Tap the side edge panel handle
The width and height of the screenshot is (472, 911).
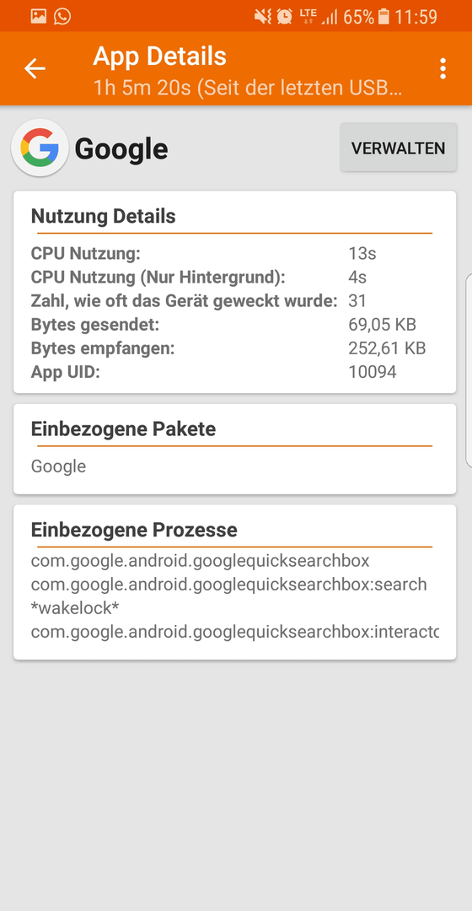469,370
